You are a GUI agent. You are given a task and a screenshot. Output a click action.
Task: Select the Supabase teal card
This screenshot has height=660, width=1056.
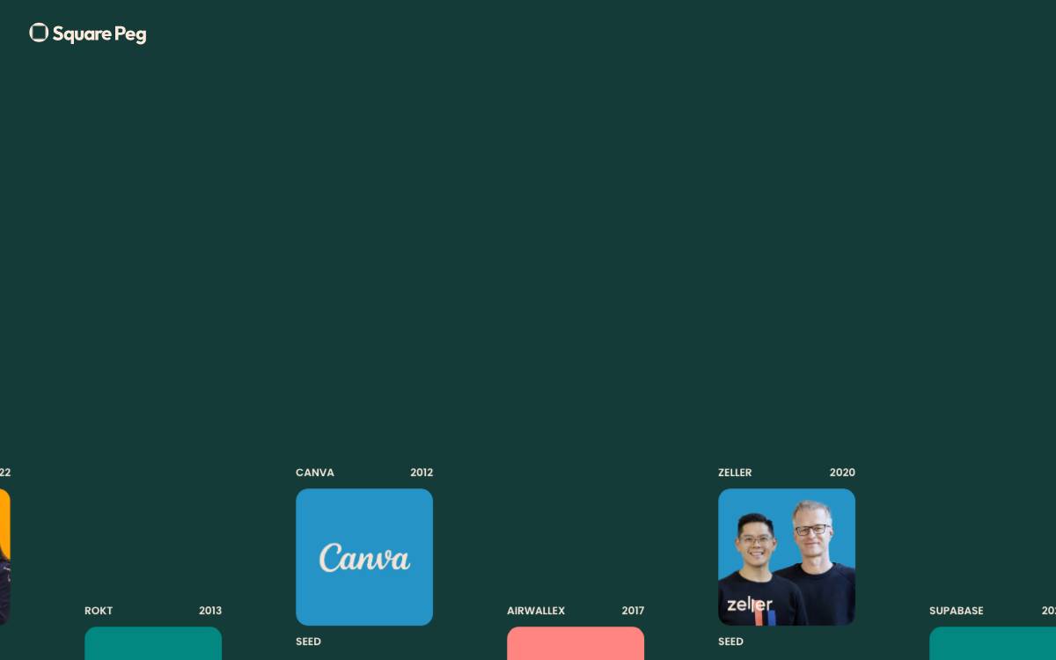[x=993, y=643]
